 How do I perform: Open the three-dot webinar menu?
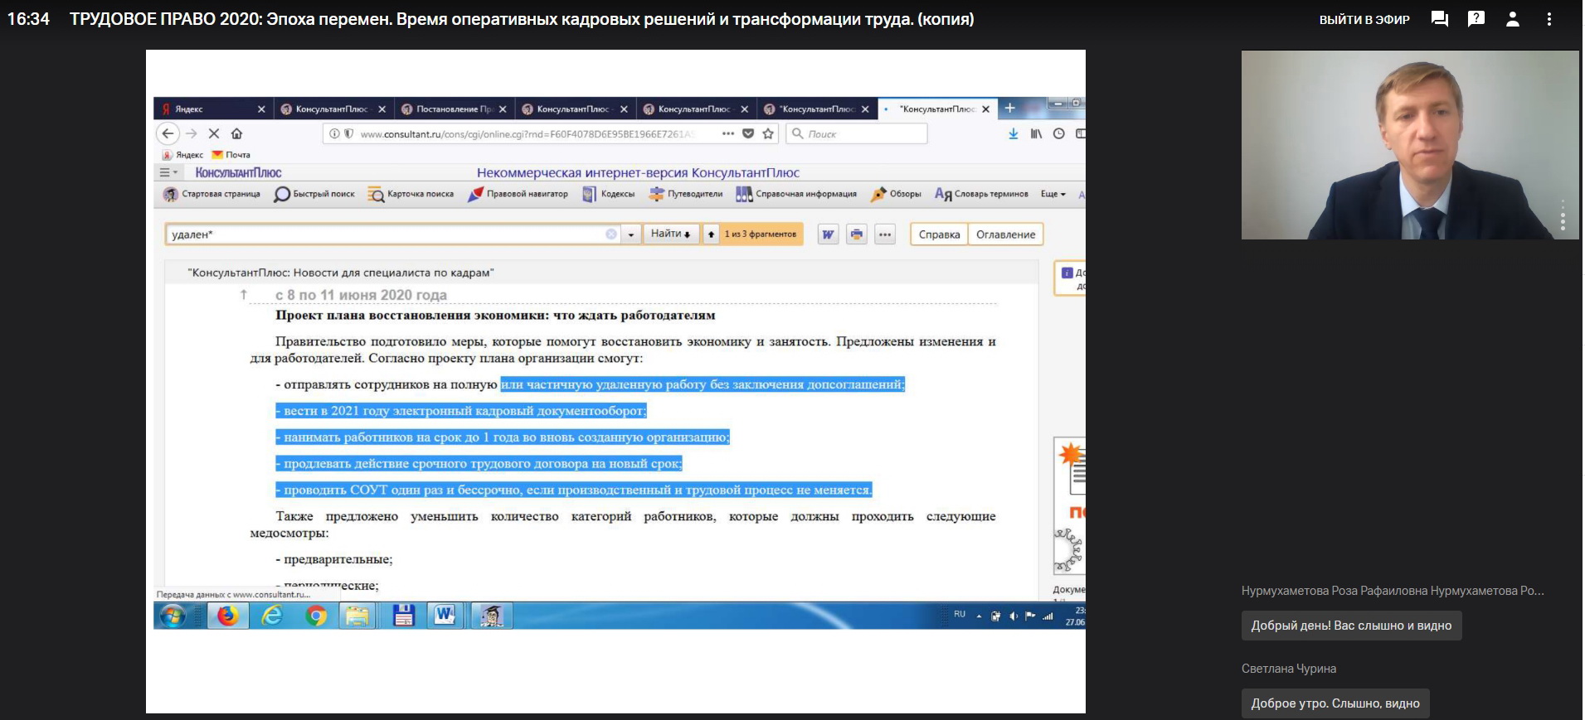coord(1549,19)
